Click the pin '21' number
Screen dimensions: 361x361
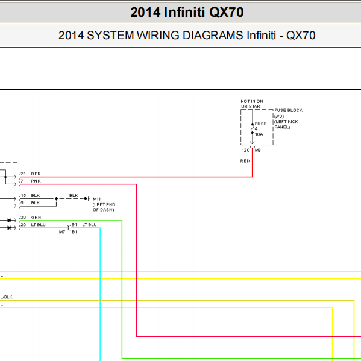pyautogui.click(x=24, y=174)
